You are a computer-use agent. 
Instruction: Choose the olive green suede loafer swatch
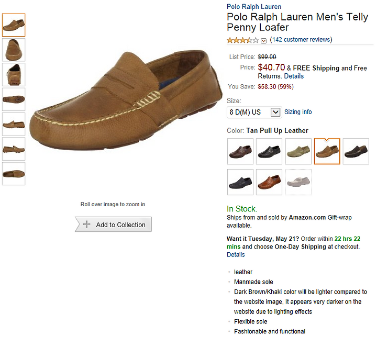click(x=298, y=151)
